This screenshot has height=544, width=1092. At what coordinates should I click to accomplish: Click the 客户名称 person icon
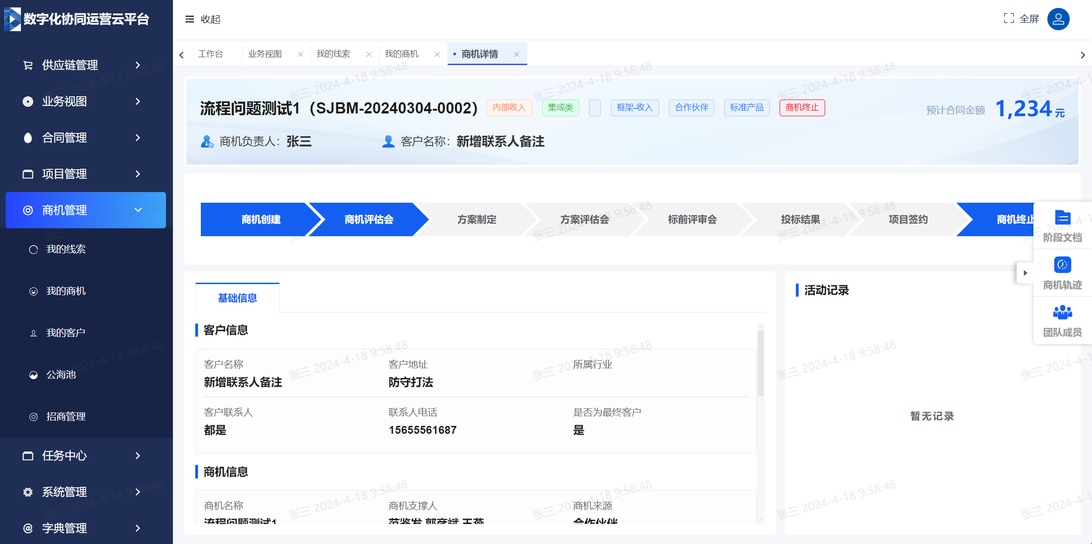pyautogui.click(x=388, y=141)
